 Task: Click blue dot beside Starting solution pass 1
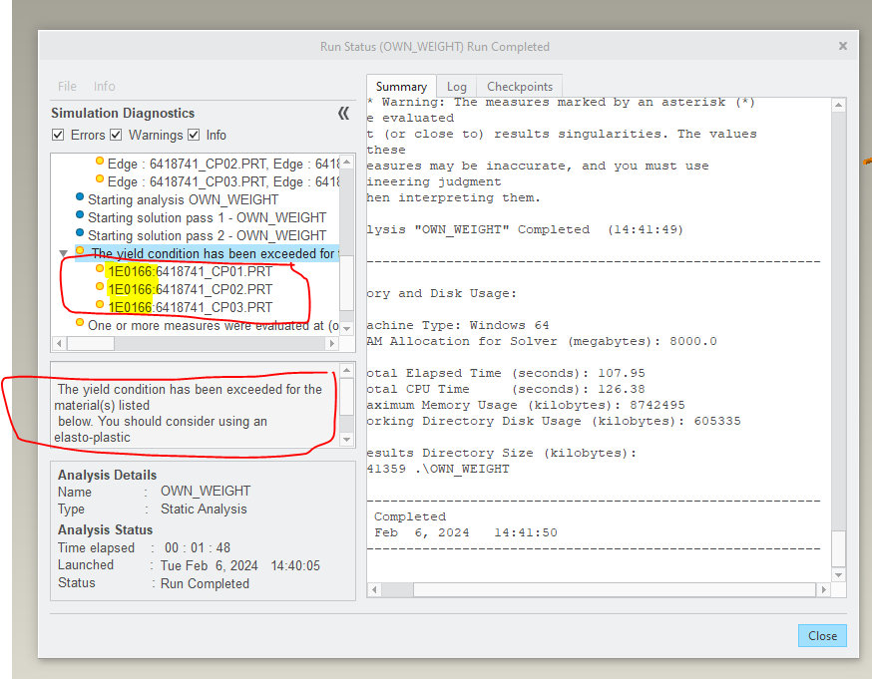pyautogui.click(x=80, y=216)
